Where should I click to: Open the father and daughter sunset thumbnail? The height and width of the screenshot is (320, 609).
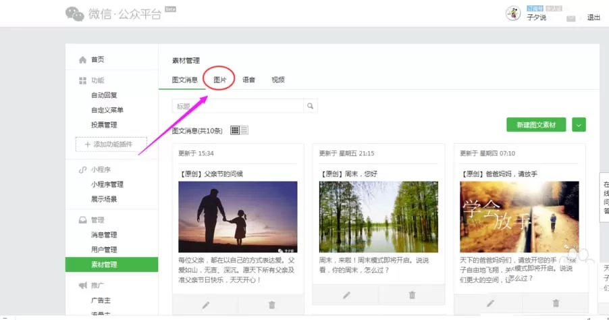pos(238,217)
